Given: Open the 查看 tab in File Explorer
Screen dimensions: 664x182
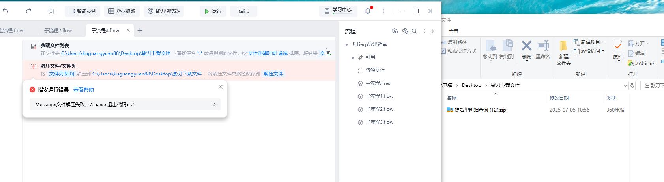Looking at the screenshot, I should point(454,31).
